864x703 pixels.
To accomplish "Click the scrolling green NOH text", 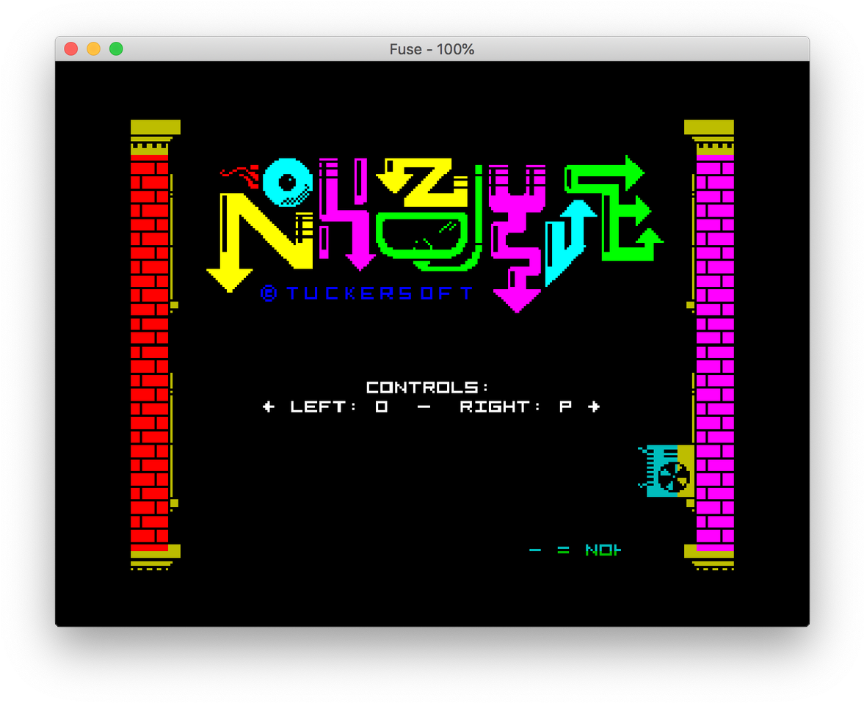I will (603, 550).
